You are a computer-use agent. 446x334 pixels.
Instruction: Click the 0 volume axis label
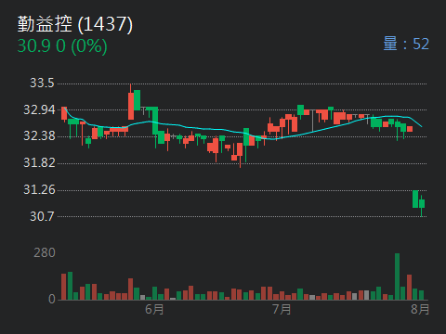pyautogui.click(x=52, y=299)
